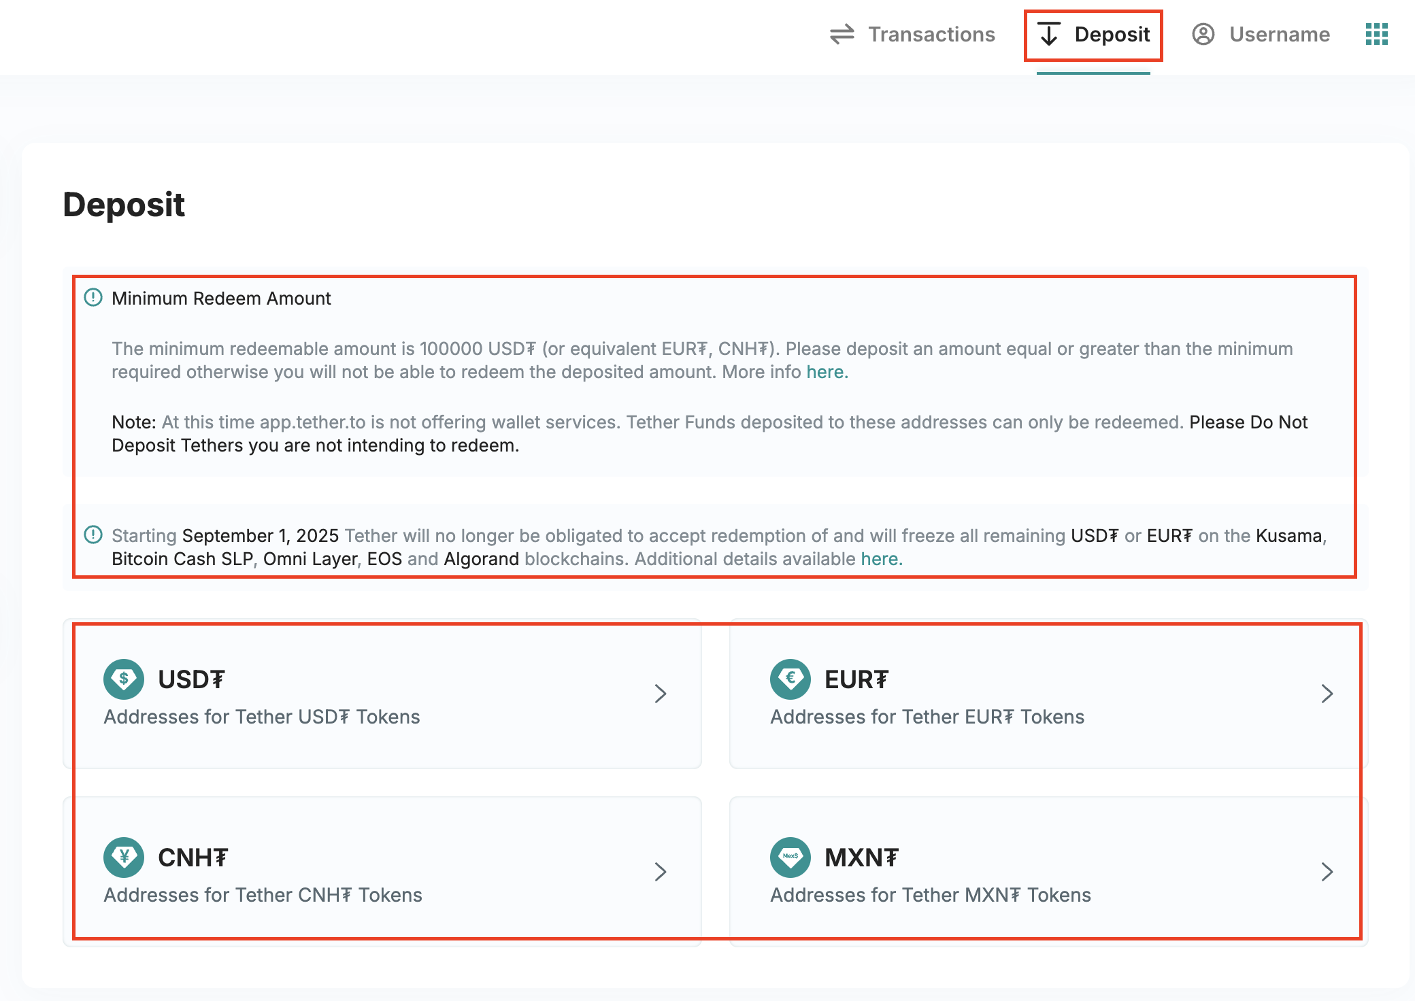Open the apps grid icon top right
Screen dimensions: 1415x1001
point(1377,34)
